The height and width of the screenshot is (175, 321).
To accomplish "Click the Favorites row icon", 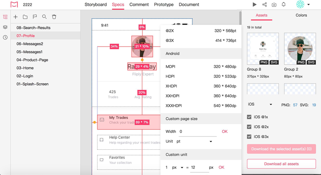I will pyautogui.click(x=102, y=160).
